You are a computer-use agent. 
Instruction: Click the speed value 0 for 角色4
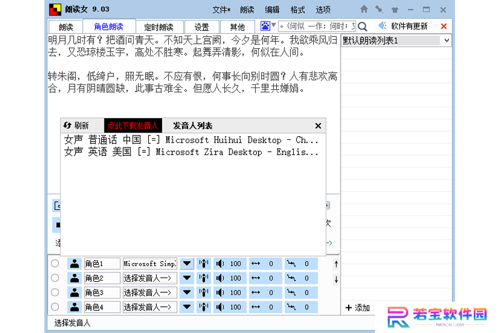[x=271, y=307]
